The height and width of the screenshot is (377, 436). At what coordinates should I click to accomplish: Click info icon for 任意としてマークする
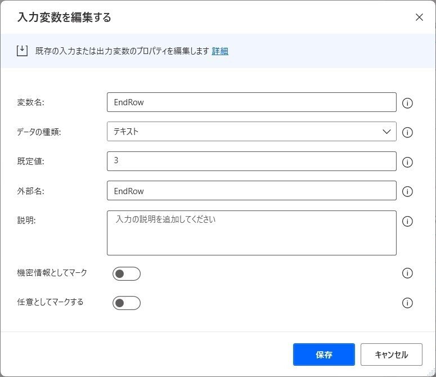pyautogui.click(x=407, y=303)
